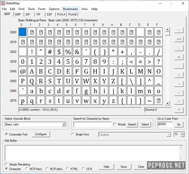Select UCN output radio button
189x174 pixels.
click(x=83, y=169)
